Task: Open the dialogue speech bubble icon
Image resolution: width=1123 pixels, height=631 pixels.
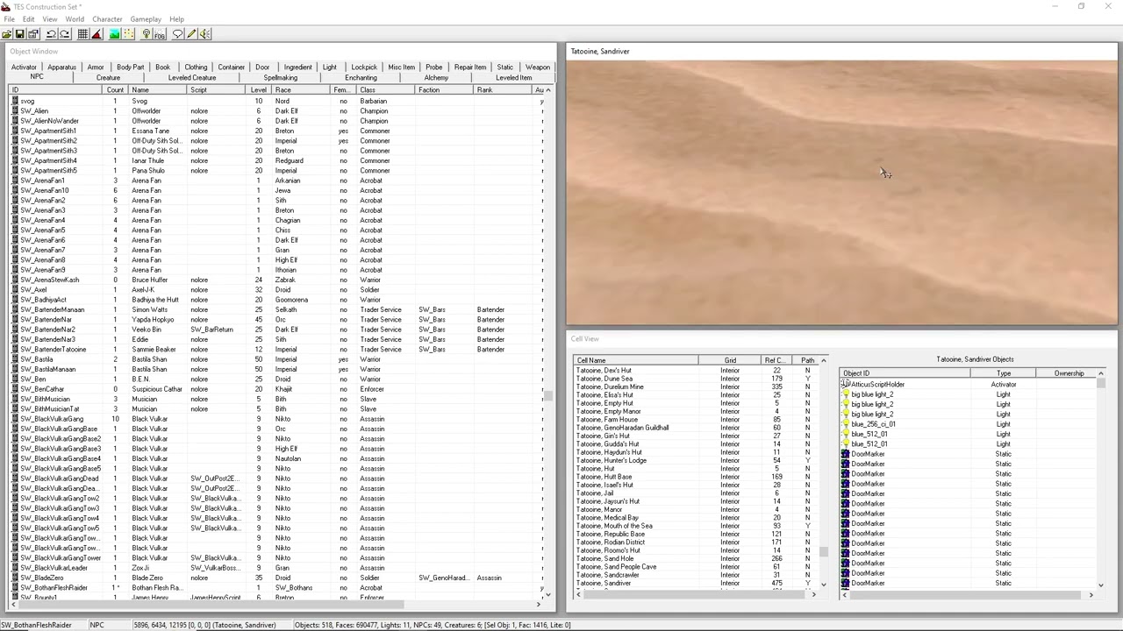Action: pyautogui.click(x=178, y=34)
